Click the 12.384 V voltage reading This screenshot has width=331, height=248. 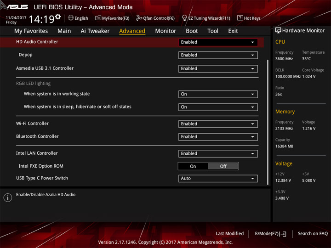(283, 181)
